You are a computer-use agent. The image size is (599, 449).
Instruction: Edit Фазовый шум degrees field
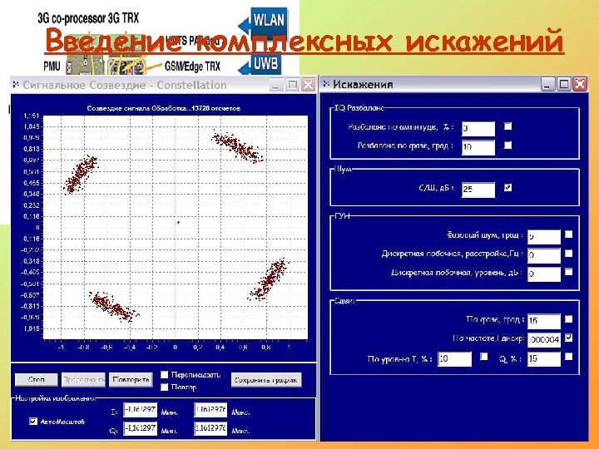pos(544,237)
